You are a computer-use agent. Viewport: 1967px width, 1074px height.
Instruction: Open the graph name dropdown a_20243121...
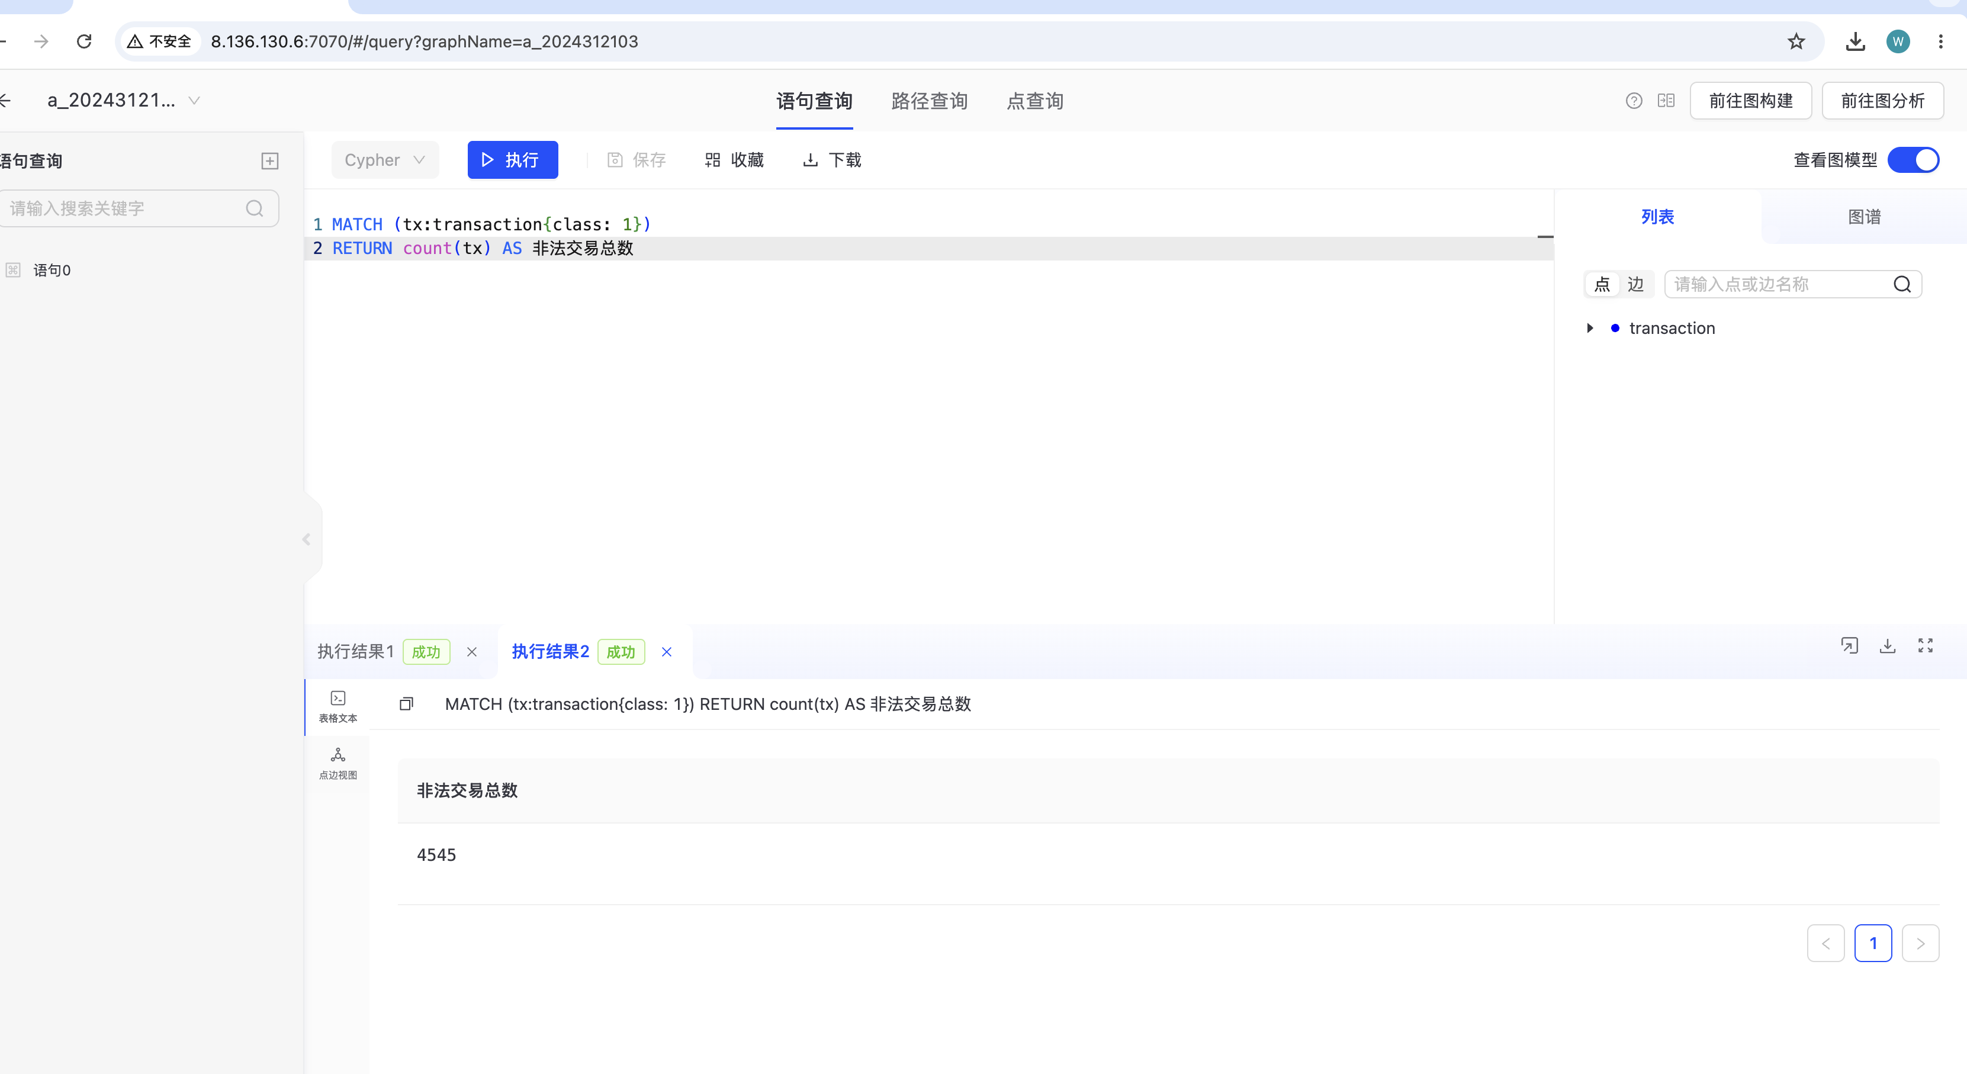coord(124,100)
